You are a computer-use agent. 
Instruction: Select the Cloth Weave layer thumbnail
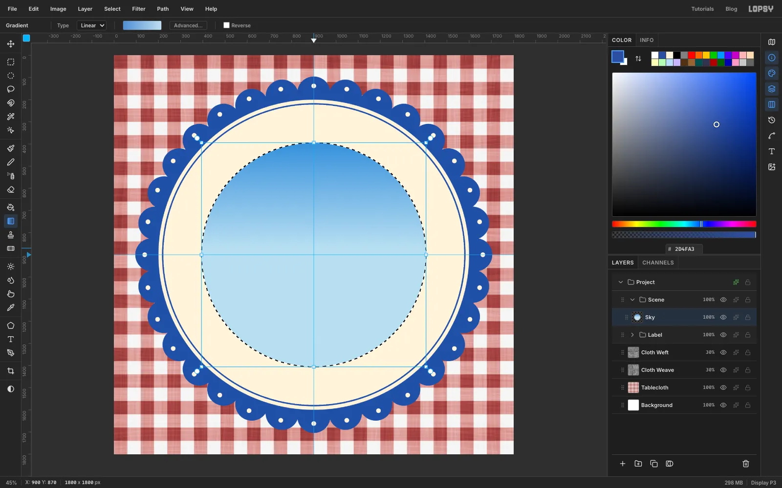[633, 370]
